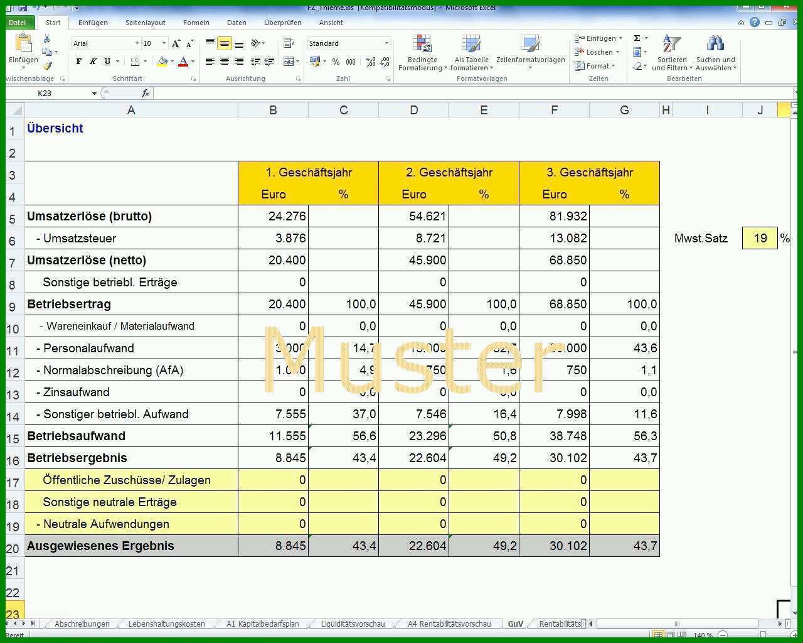
Task: Apply red font color A
Action: point(183,62)
